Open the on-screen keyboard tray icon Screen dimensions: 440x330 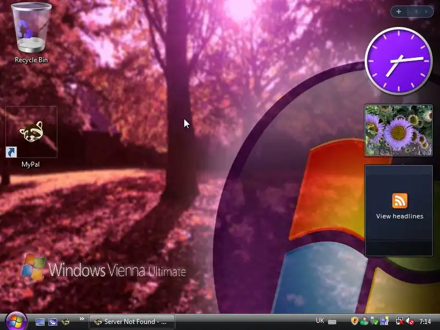[332, 322]
